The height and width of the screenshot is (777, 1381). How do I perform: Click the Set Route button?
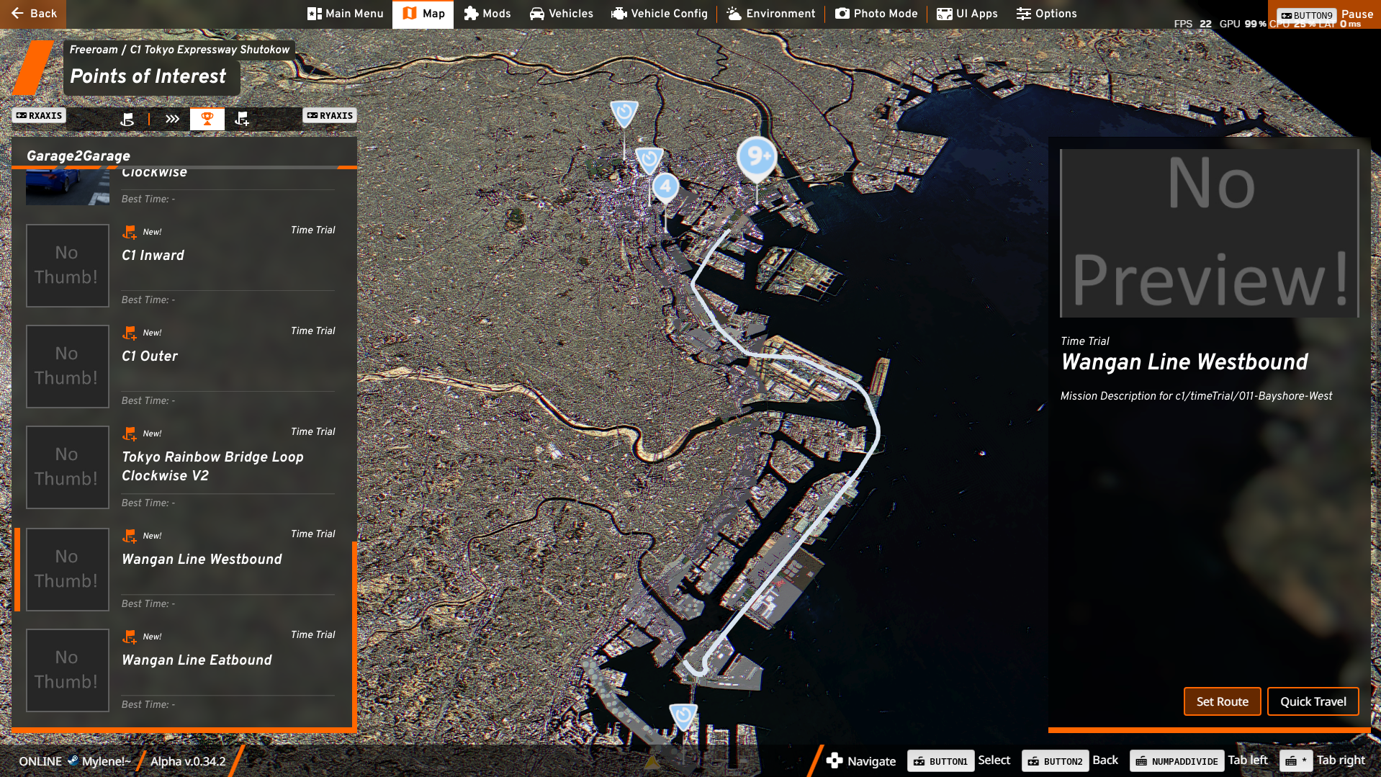coord(1223,701)
